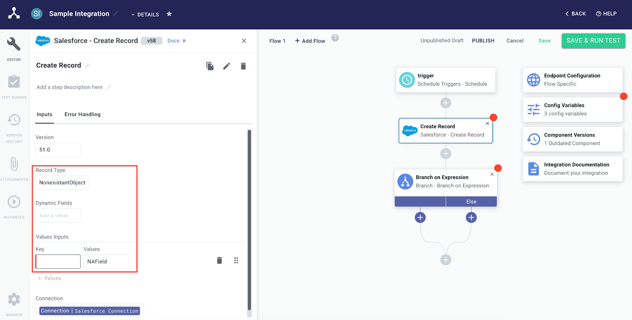Select the Else branch
The width and height of the screenshot is (632, 320).
(471, 202)
